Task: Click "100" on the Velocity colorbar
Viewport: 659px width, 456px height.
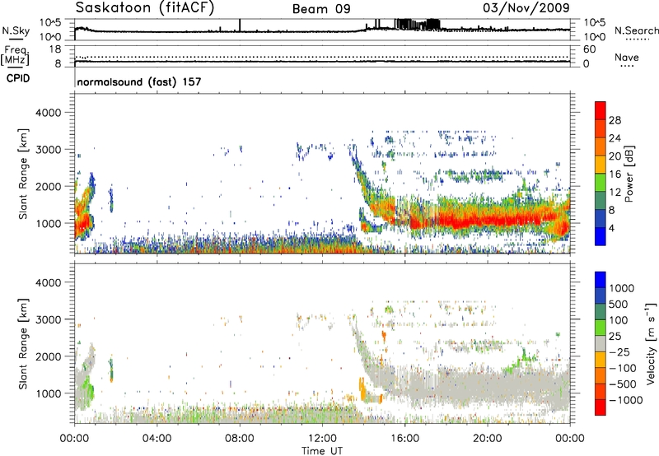Action: (619, 320)
